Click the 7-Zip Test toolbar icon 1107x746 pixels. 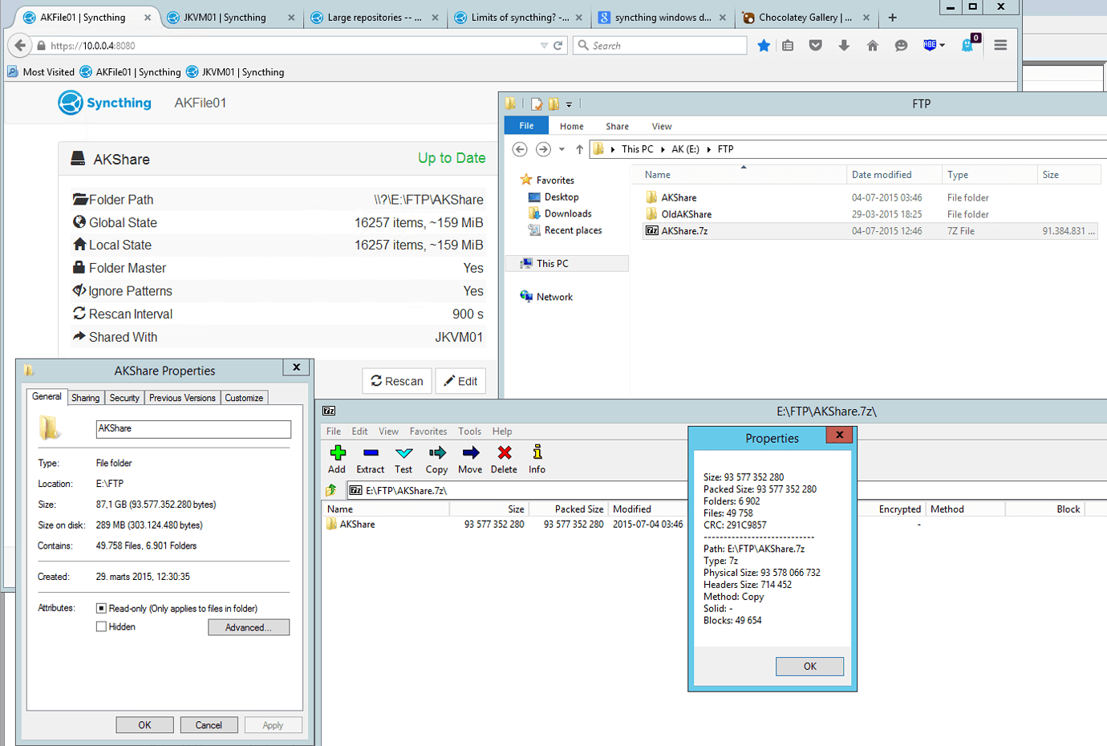tap(403, 453)
